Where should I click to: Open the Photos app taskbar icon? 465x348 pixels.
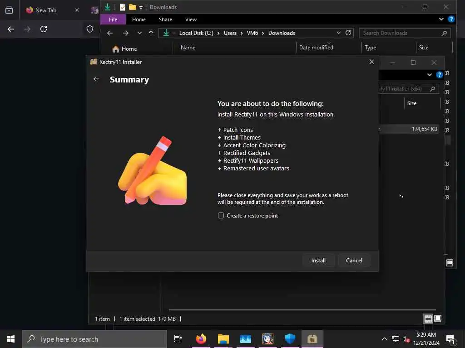246,339
